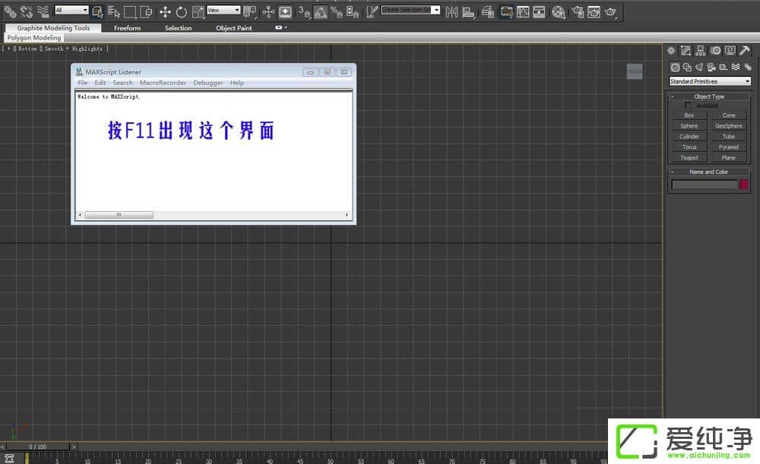The width and height of the screenshot is (760, 464).
Task: Open the selection filter dropdown showing All
Action: pos(72,11)
